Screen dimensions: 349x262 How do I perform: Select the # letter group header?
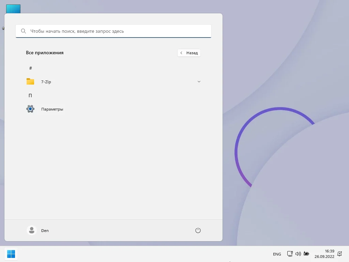[30, 68]
